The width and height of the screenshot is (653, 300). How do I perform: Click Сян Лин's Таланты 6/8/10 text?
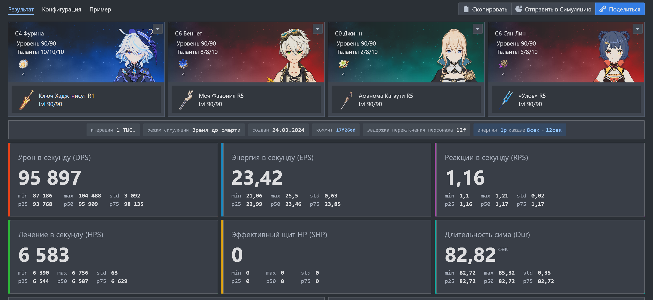click(517, 52)
